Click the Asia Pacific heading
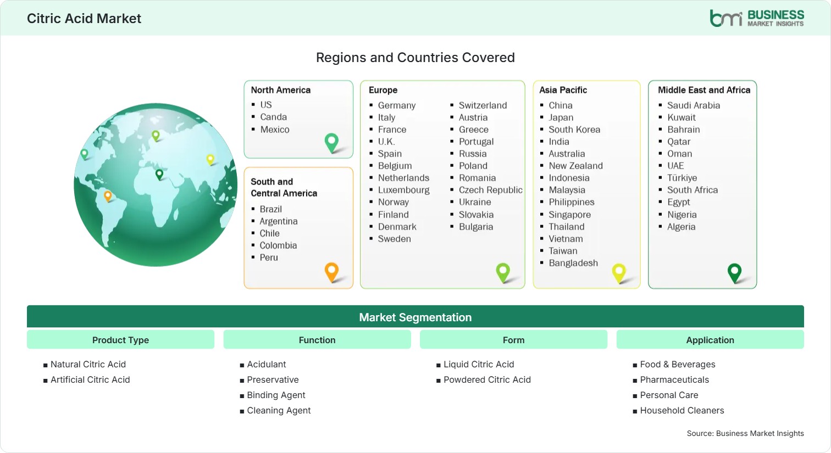The width and height of the screenshot is (831, 453). (x=563, y=90)
